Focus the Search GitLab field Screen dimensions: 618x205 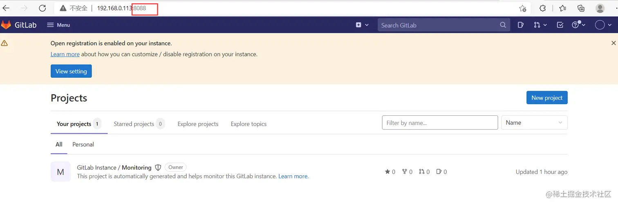[x=443, y=25]
